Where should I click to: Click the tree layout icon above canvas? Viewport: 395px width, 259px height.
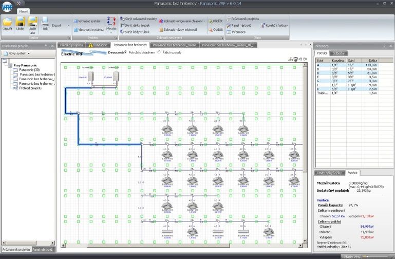pos(290,59)
